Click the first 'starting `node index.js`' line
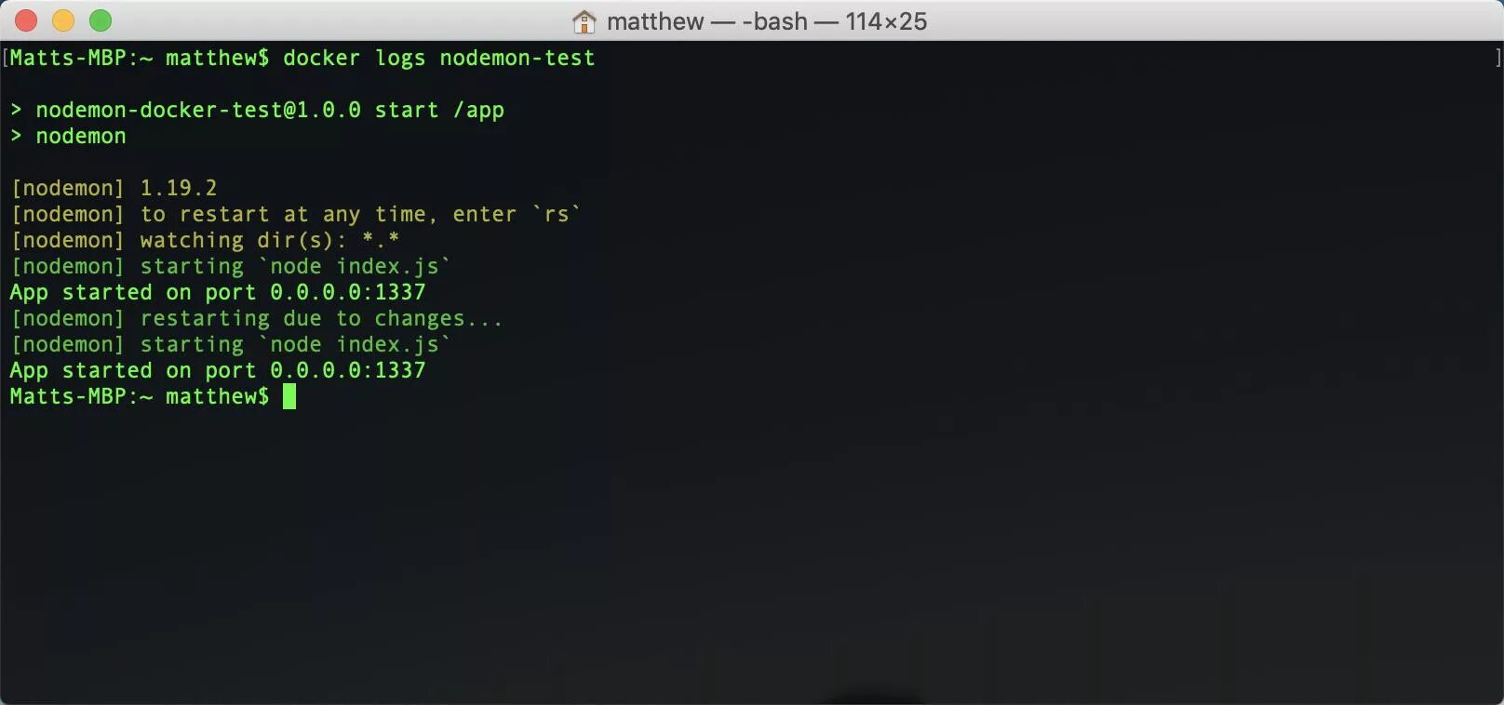1504x705 pixels. [x=231, y=266]
